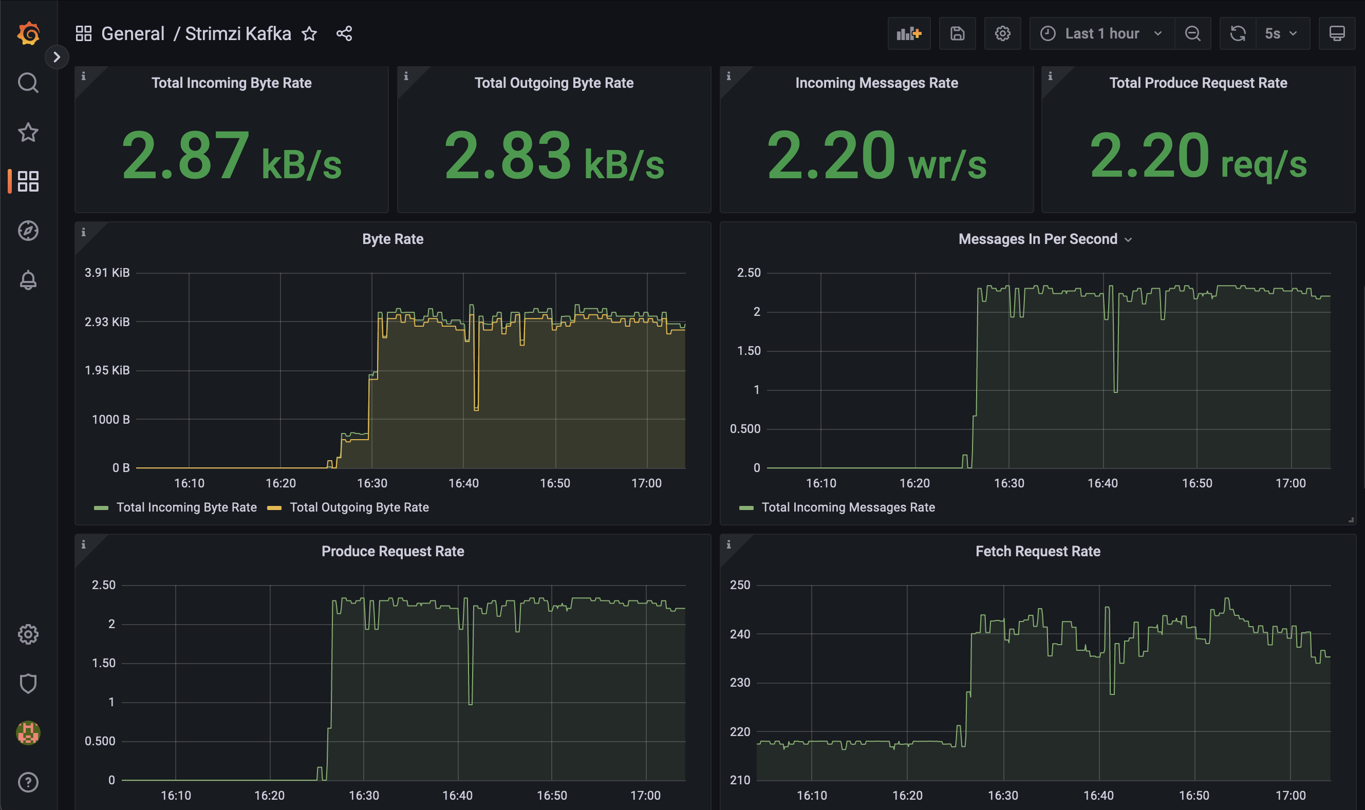Image resolution: width=1365 pixels, height=810 pixels.
Task: Open the Alerting bell icon
Action: [x=28, y=280]
